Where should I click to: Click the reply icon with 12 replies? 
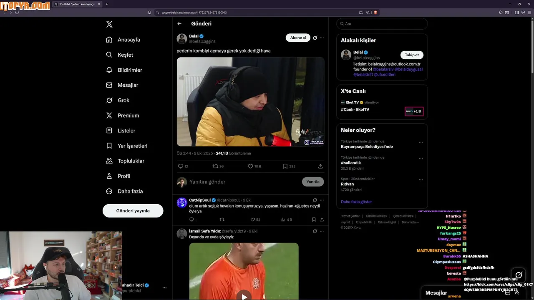pyautogui.click(x=181, y=166)
